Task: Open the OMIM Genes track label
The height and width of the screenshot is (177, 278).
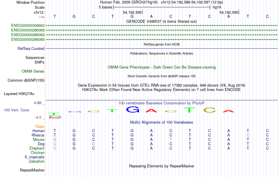Action: pos(33,71)
